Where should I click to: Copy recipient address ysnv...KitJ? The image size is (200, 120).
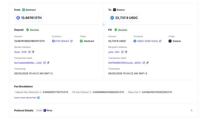point(126,52)
